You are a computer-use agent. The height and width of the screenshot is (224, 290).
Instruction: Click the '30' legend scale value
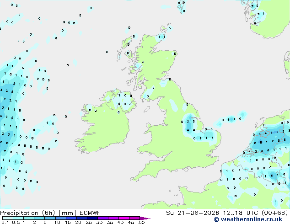(x=99, y=222)
